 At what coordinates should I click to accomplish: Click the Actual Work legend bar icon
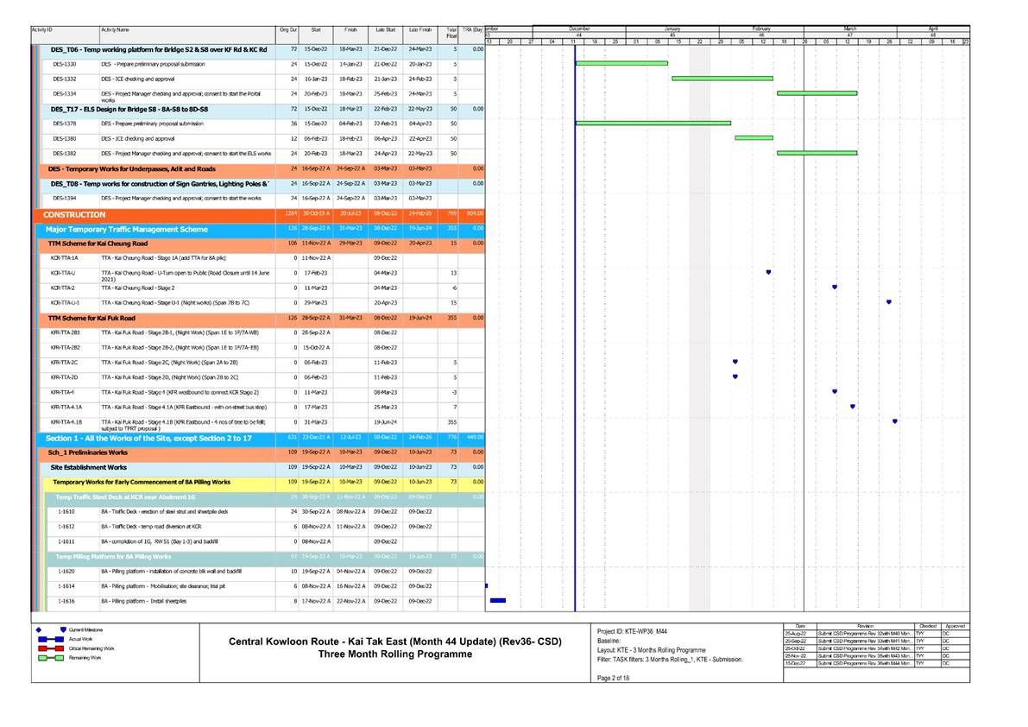(x=51, y=639)
